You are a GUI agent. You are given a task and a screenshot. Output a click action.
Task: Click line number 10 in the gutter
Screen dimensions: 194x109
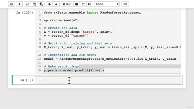(x=39, y=47)
